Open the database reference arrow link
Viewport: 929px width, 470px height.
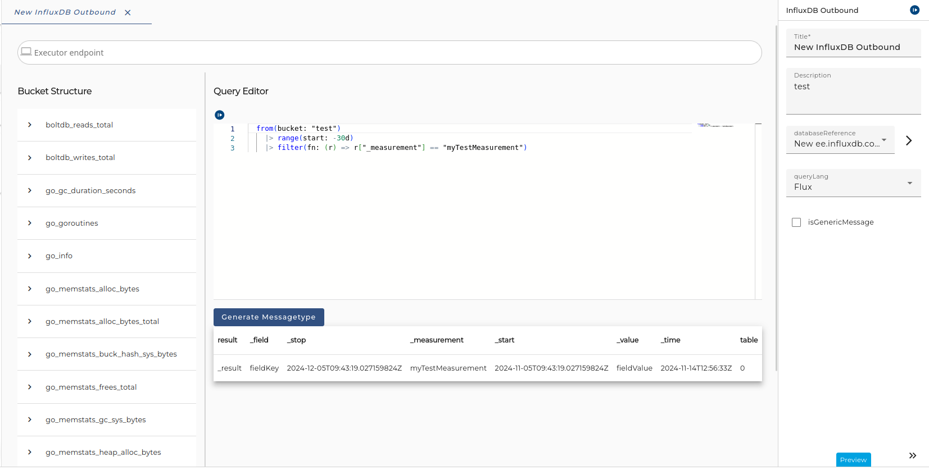909,140
